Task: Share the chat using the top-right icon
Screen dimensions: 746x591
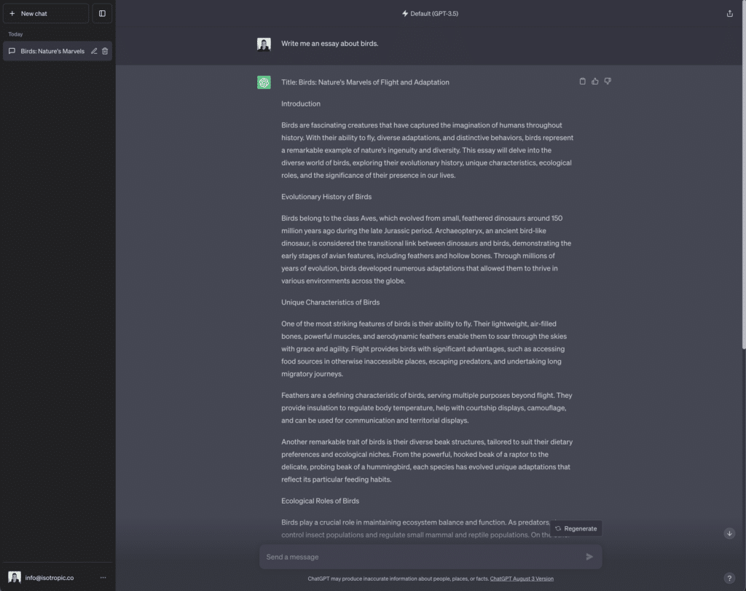Action: (x=729, y=13)
